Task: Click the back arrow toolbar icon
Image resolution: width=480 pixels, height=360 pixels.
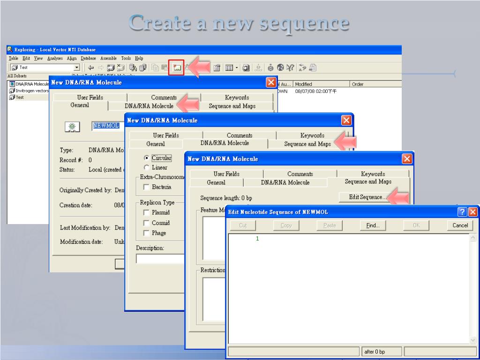Action: click(91, 67)
